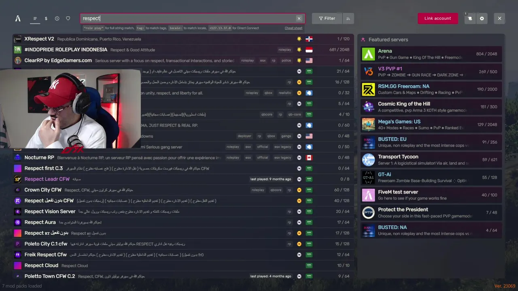This screenshot has width=518, height=291.
Task: Click the US flag on ClearRP row
Action: (309, 61)
